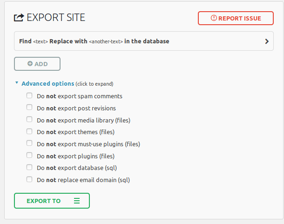
Task: Click the hamburger menu icon in Export To
Action: click(x=77, y=201)
